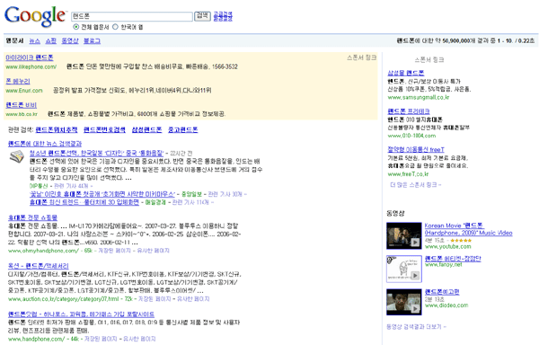Switch to the 동영상 tab
The image size is (539, 345).
[70, 41]
